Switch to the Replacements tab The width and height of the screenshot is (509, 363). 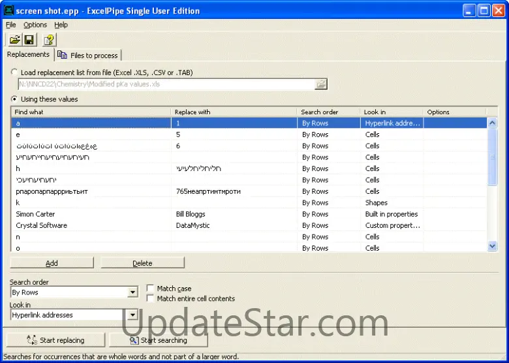28,54
